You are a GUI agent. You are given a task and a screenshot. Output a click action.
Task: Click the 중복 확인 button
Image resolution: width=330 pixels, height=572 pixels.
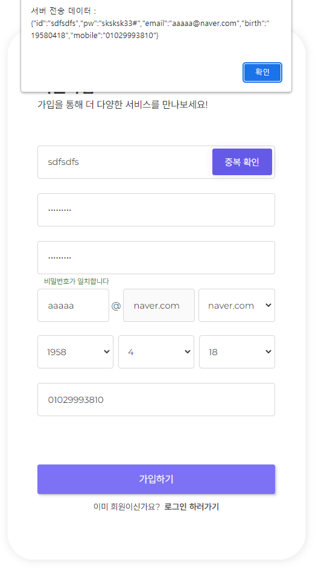pyautogui.click(x=242, y=162)
